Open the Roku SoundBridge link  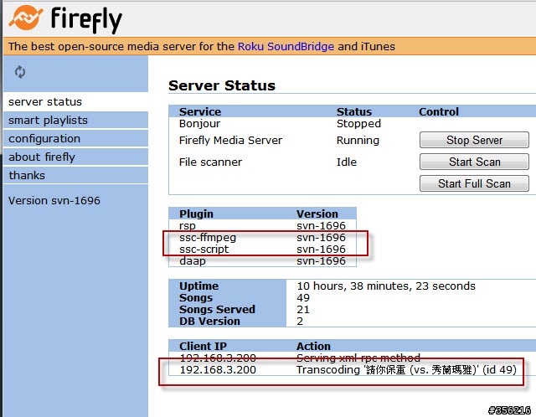pos(286,47)
